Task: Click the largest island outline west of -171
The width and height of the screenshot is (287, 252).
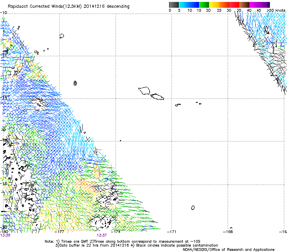Action: (144, 91)
